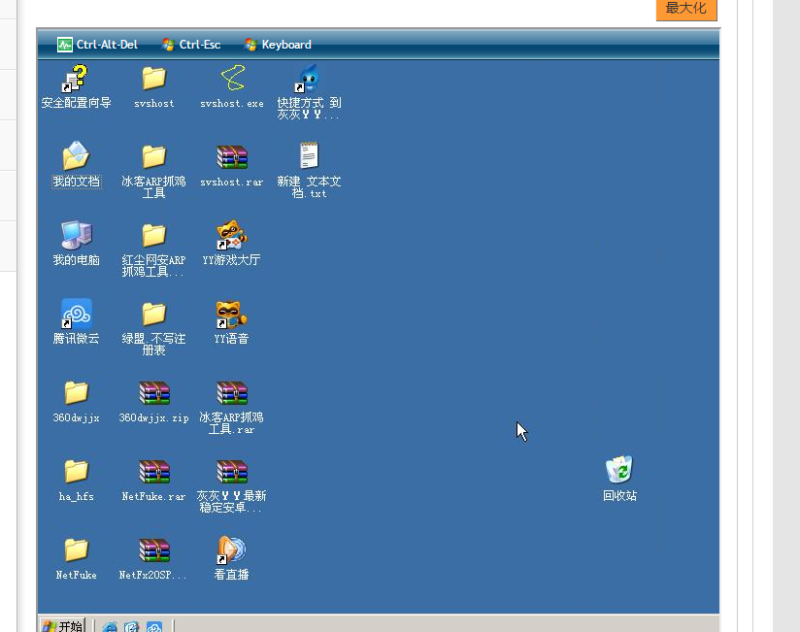Click the middle quick launch icon beside Internet Explorer
Viewport: 800px width, 632px height.
coord(132,627)
